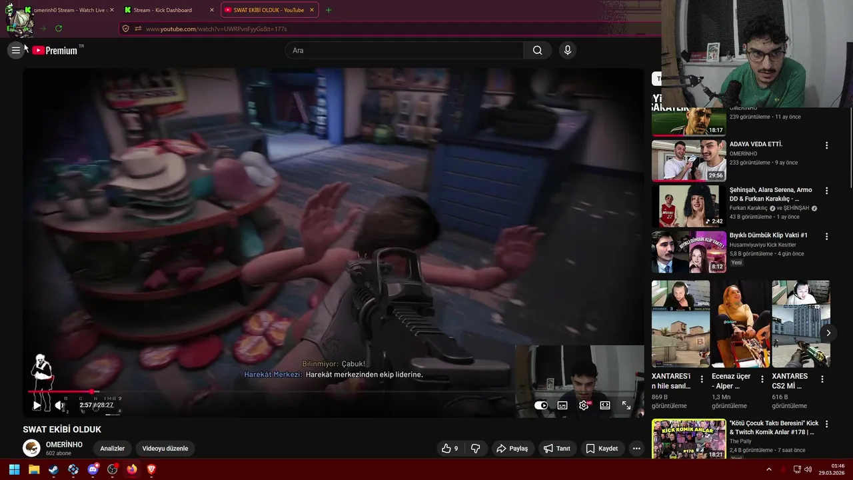853x480 pixels.
Task: Open OMERİNHO channel name link
Action: click(64, 445)
